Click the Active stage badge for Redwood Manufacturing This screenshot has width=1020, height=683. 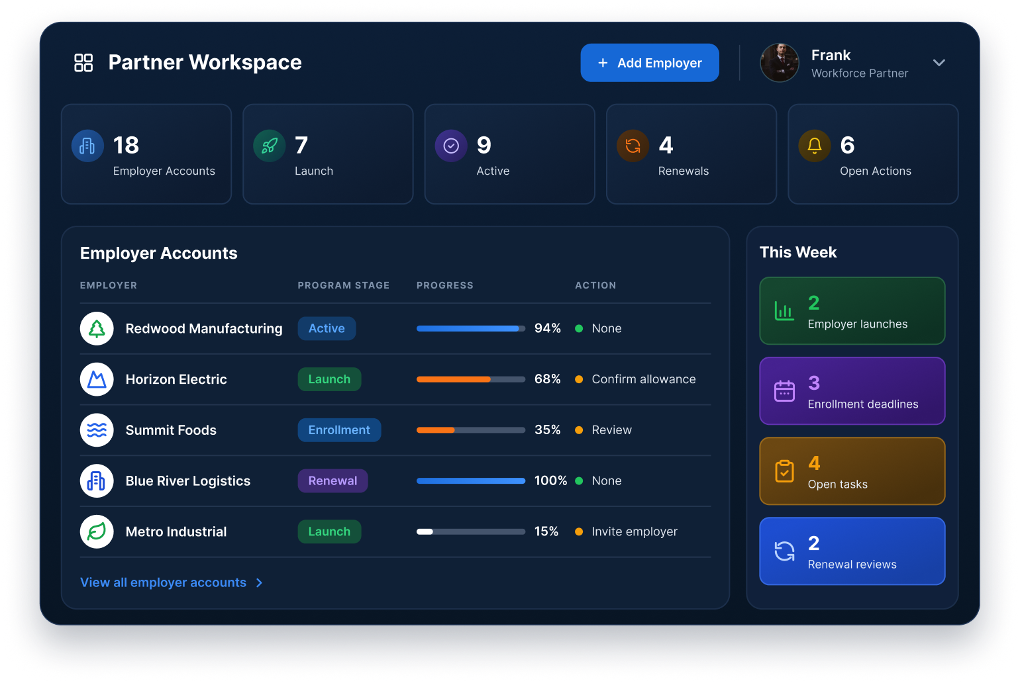327,328
